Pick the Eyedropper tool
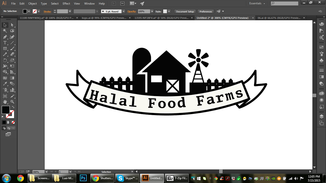Image resolution: width=326 pixels, height=183 pixels. click(x=5, y=84)
